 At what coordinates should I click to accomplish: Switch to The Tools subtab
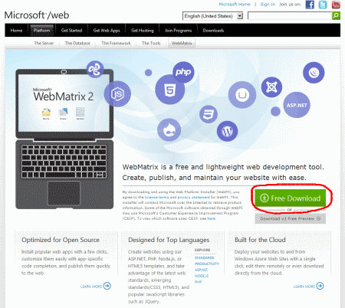[x=151, y=43]
